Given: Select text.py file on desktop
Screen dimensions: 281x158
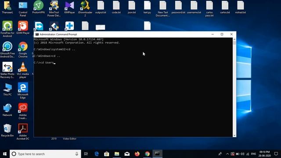Looking at the screenshot, I should pos(147,7).
